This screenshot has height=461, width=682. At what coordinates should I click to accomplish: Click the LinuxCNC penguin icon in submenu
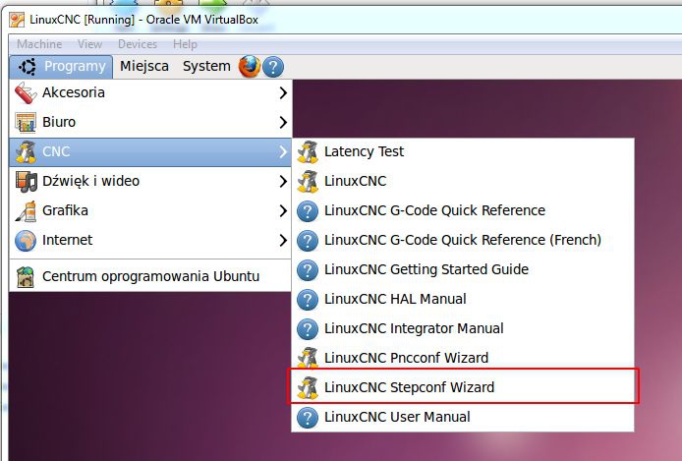(308, 182)
